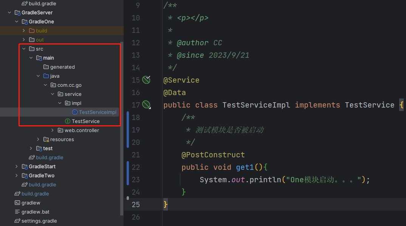Screen dimensions: 406x226
Task: Expand the test folder
Action: point(31,148)
